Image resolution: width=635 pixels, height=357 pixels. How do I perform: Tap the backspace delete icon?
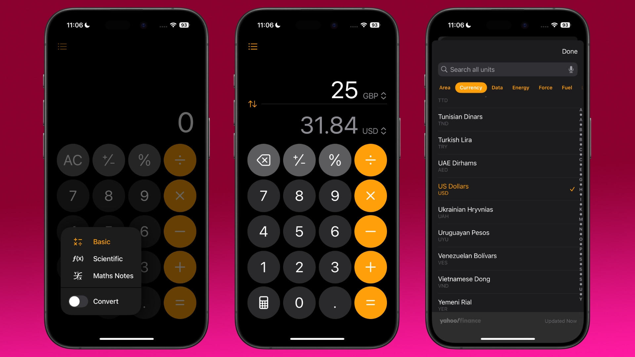click(x=263, y=160)
